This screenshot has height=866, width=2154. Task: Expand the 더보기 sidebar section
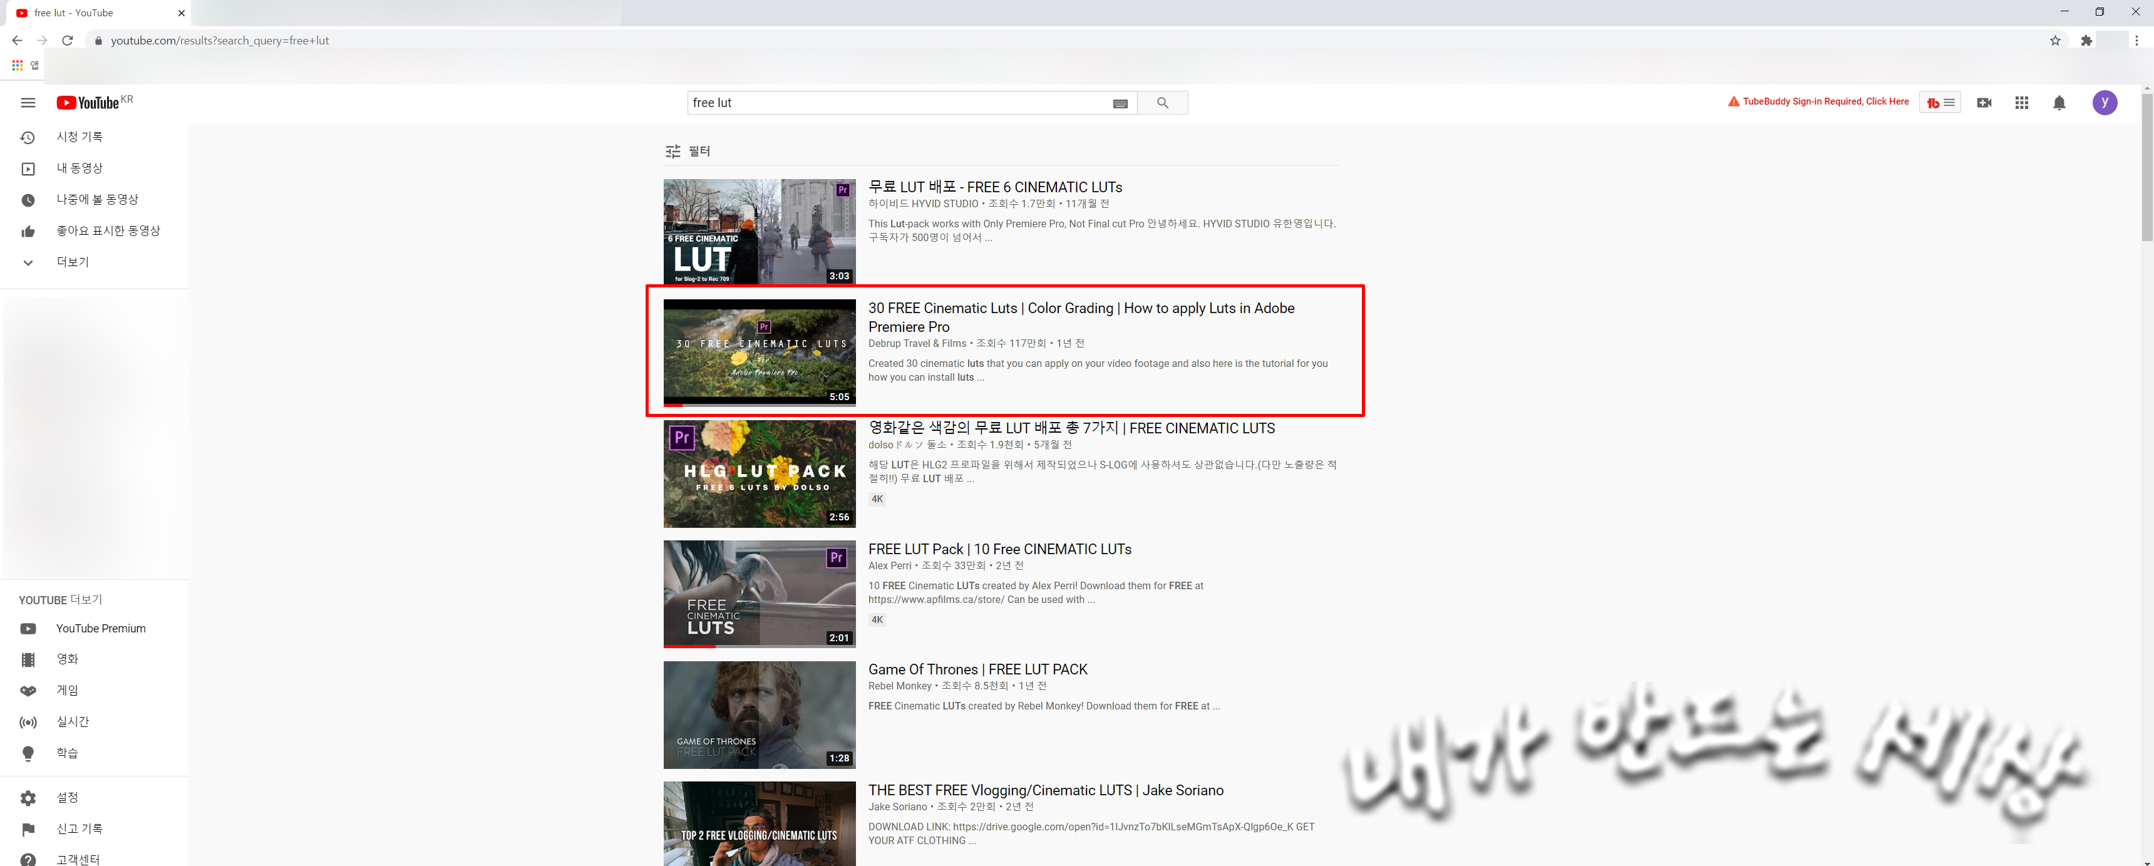pos(72,262)
